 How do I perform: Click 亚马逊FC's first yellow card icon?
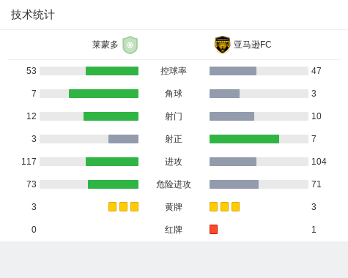coord(213,206)
